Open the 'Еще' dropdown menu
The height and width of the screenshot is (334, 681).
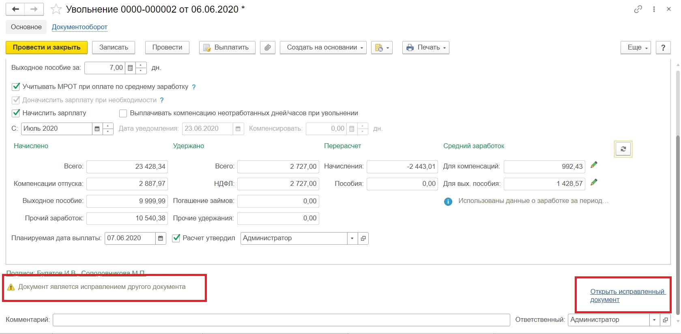[x=636, y=47]
